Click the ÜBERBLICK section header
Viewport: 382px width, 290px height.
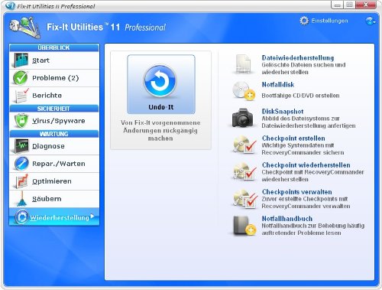[x=54, y=47]
